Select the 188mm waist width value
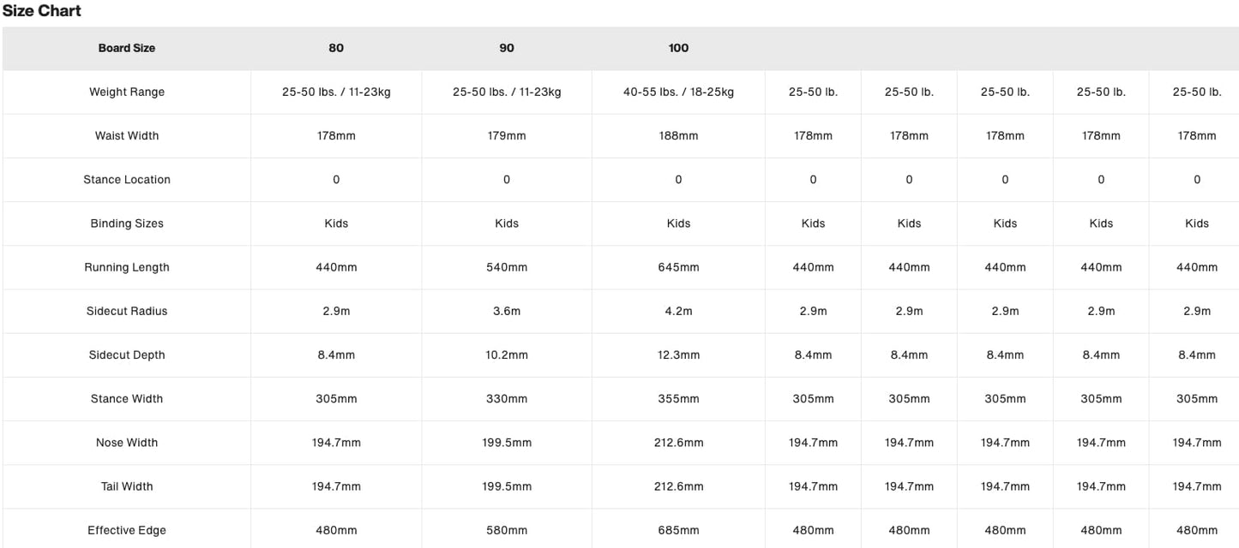Viewport: 1239px width, 548px height. (678, 135)
